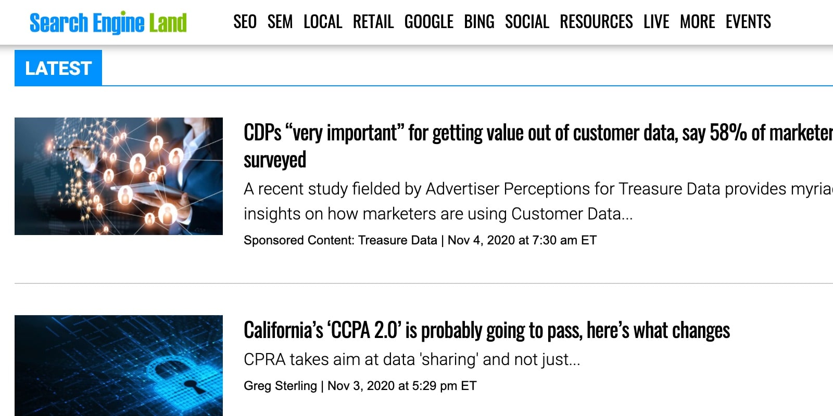Select GOOGLE in the navigation bar
The width and height of the screenshot is (833, 416).
click(429, 22)
